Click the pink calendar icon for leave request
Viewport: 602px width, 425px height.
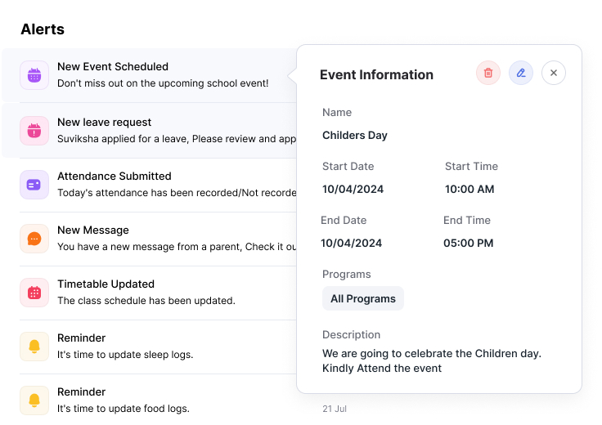(34, 130)
